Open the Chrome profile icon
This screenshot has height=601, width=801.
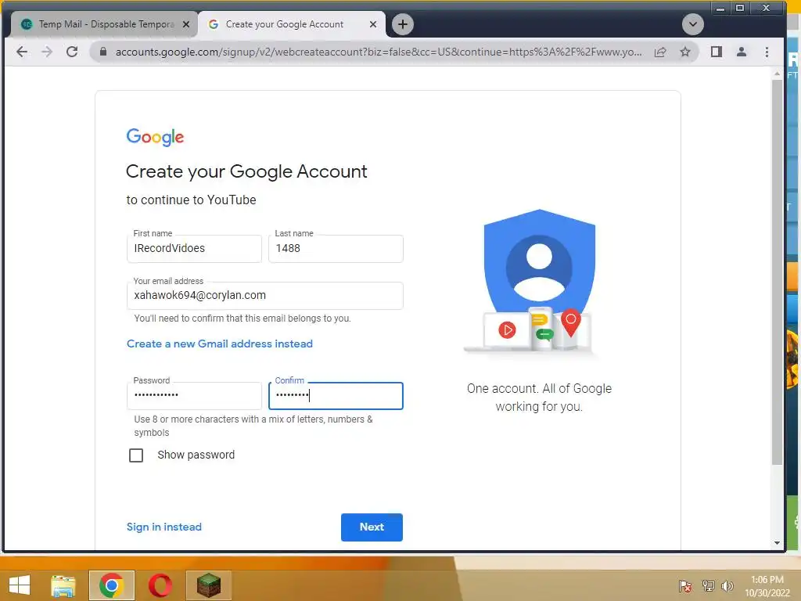click(742, 52)
